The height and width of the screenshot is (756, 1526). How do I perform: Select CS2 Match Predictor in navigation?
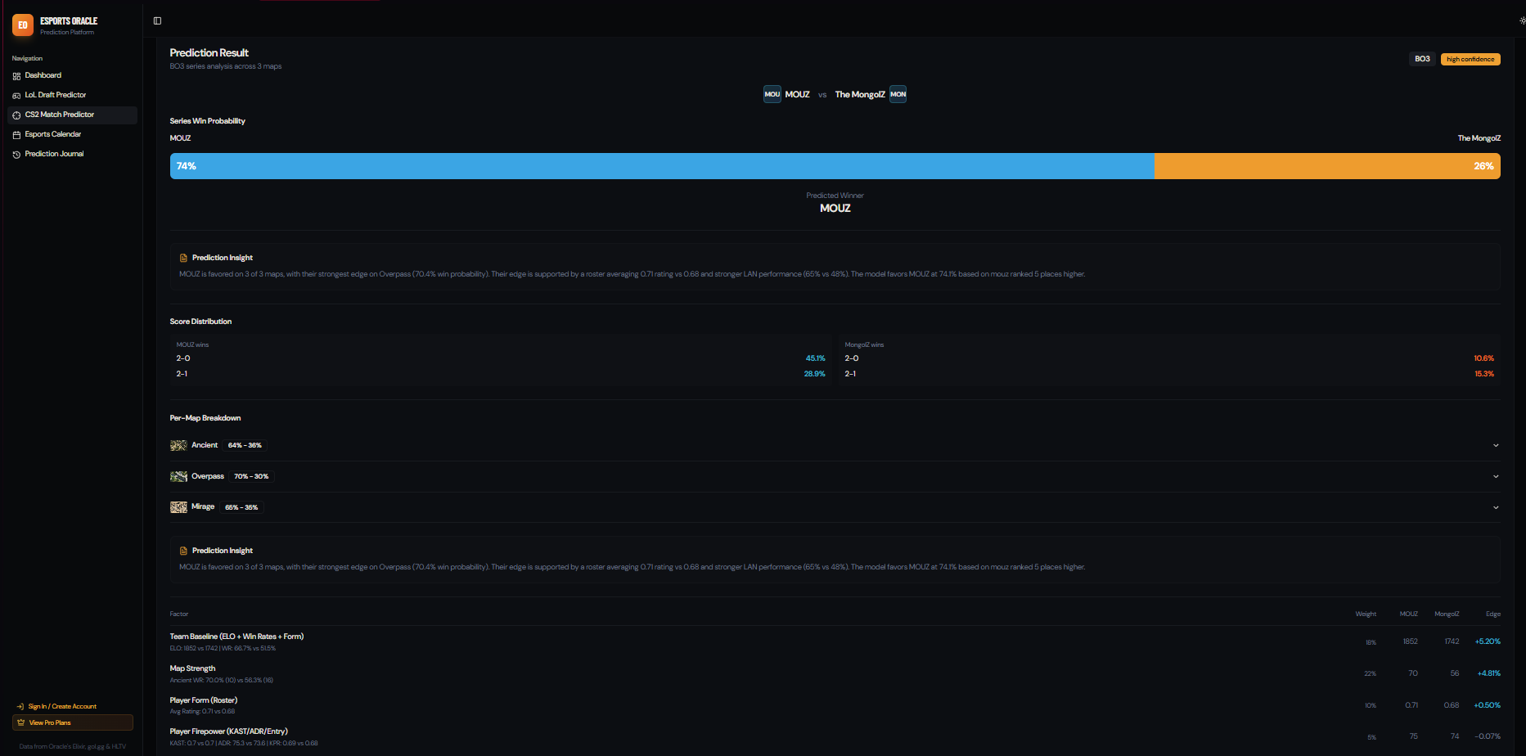pyautogui.click(x=72, y=115)
